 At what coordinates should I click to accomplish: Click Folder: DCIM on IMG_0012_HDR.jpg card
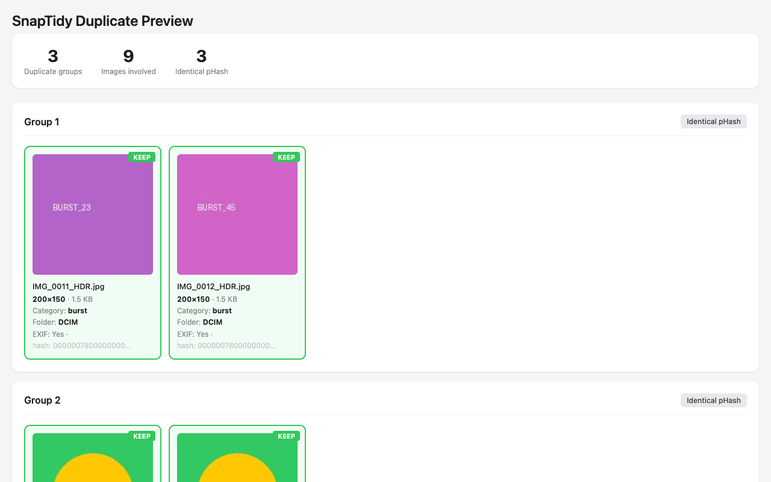[199, 322]
